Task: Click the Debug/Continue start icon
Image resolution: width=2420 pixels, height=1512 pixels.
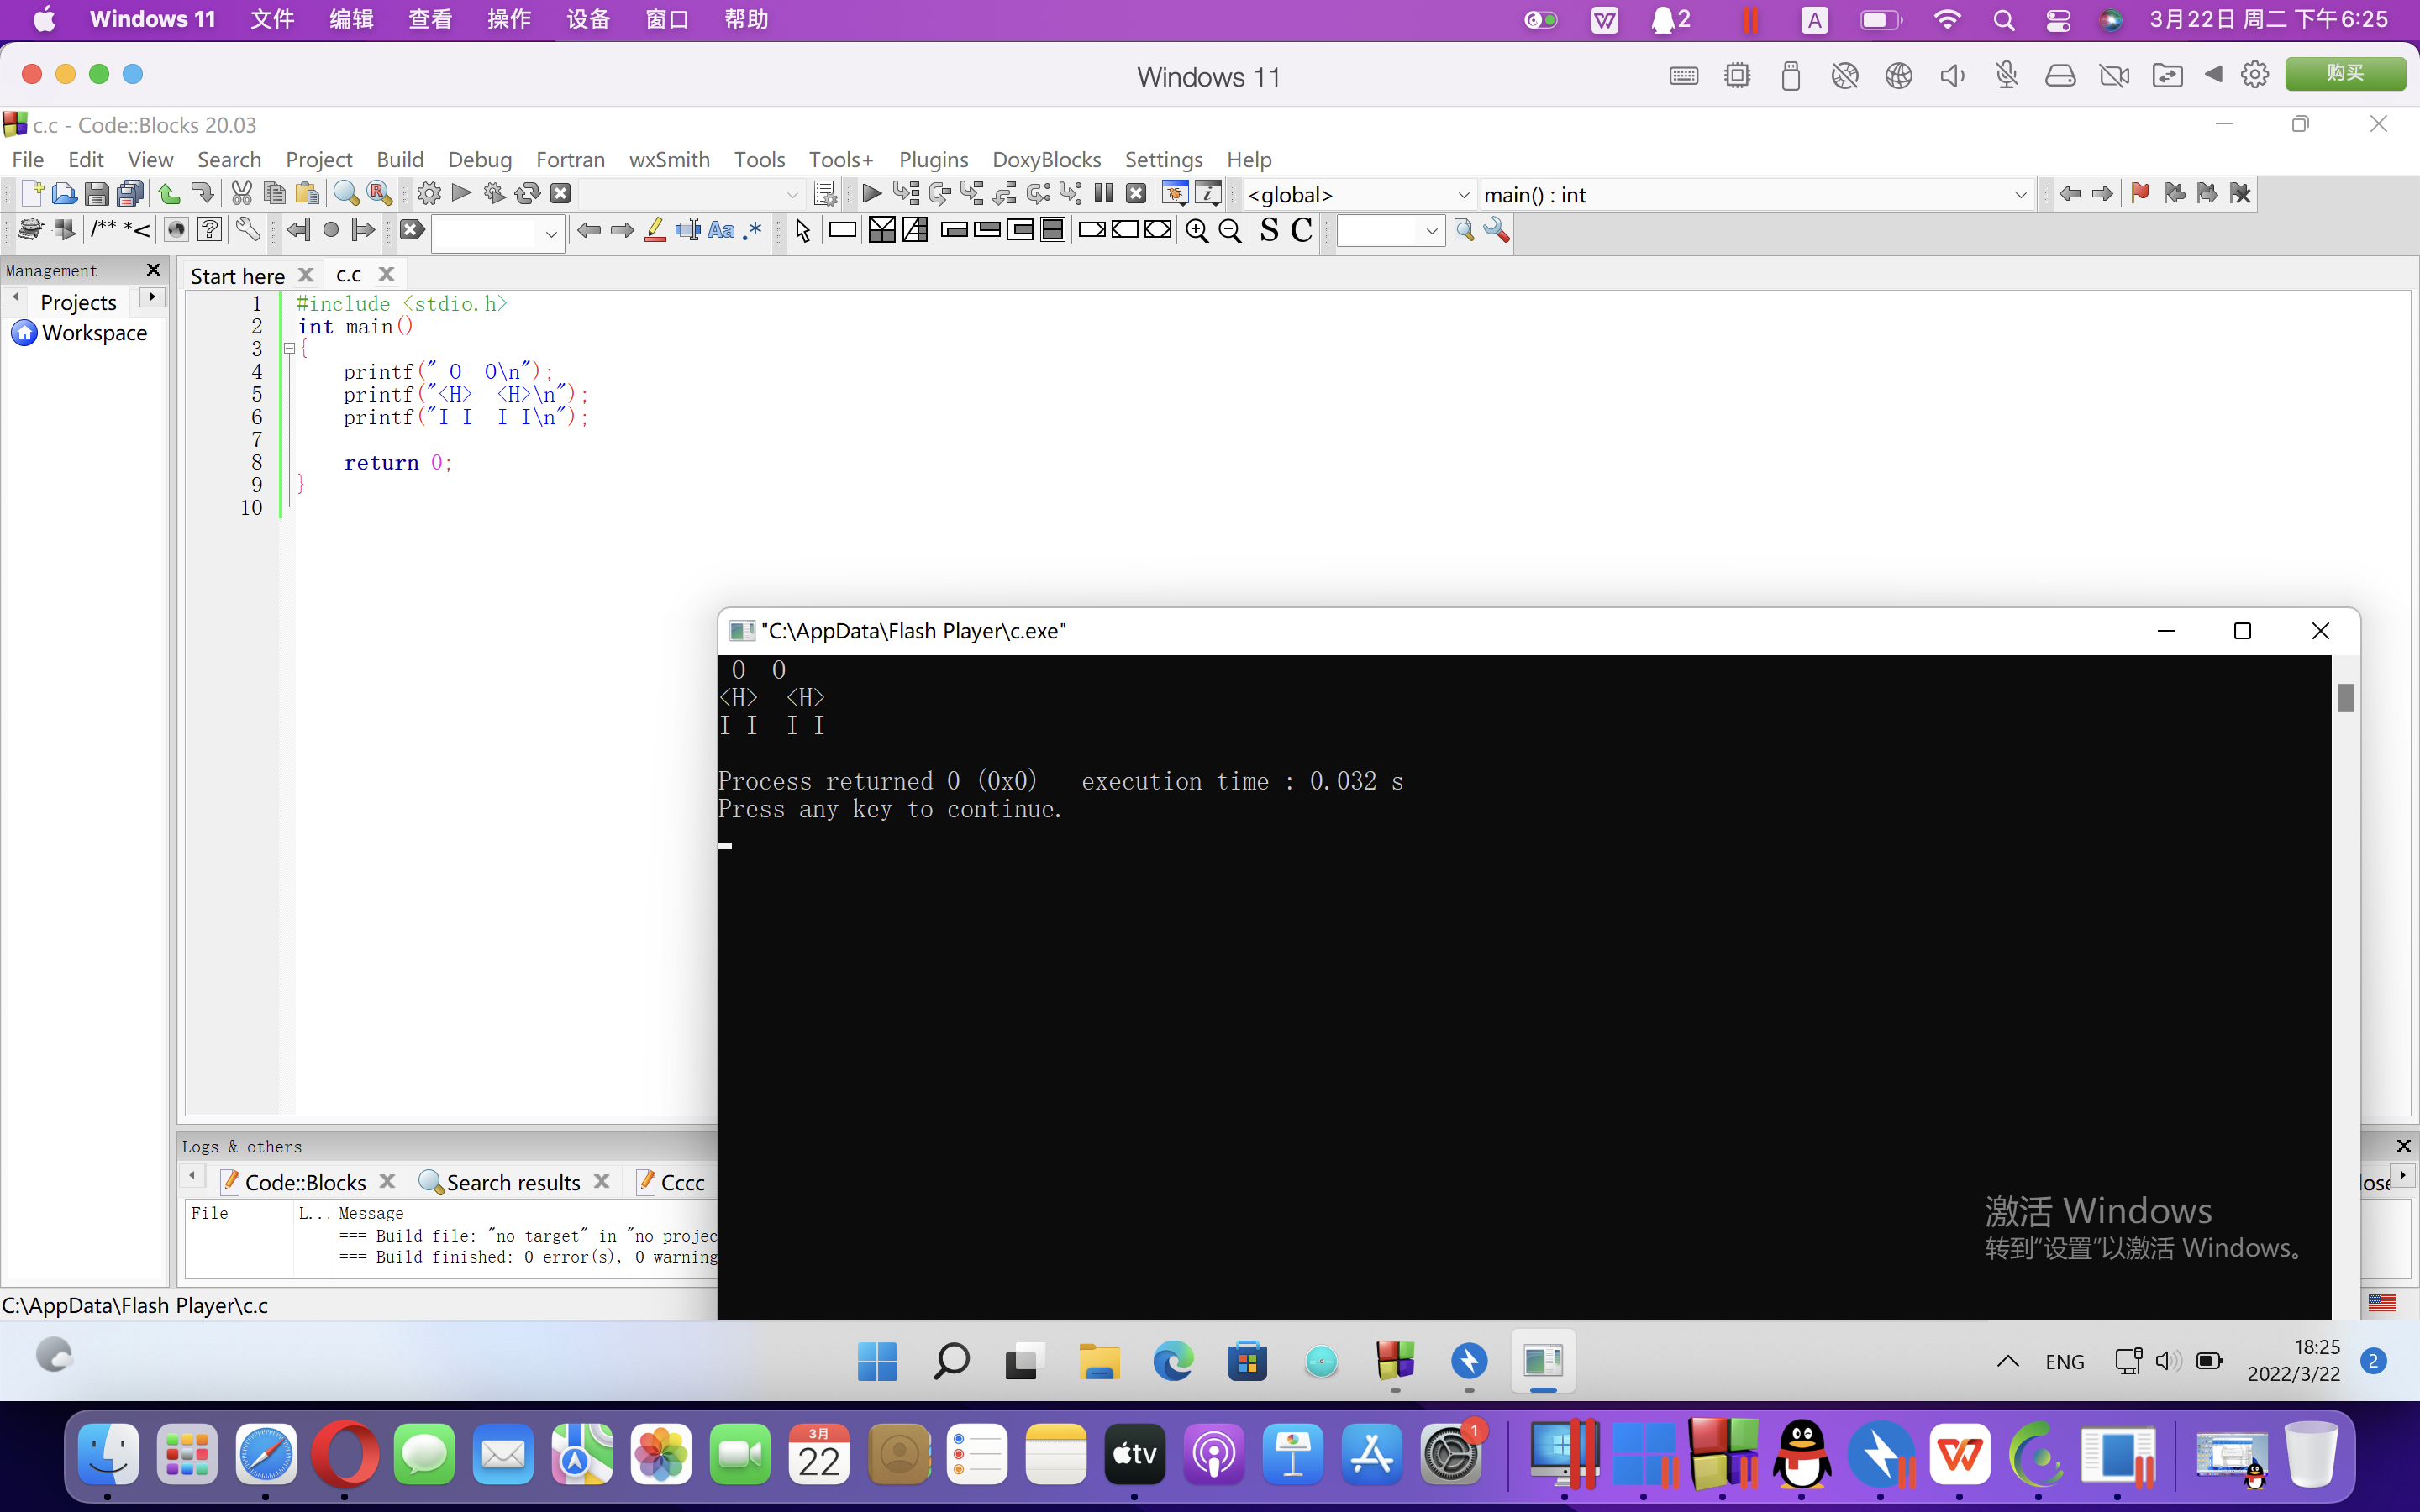Action: [871, 194]
